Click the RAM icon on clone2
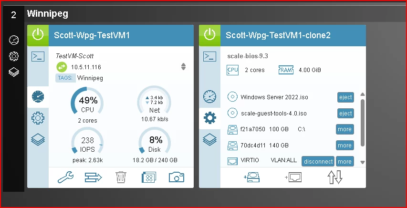 (x=286, y=70)
